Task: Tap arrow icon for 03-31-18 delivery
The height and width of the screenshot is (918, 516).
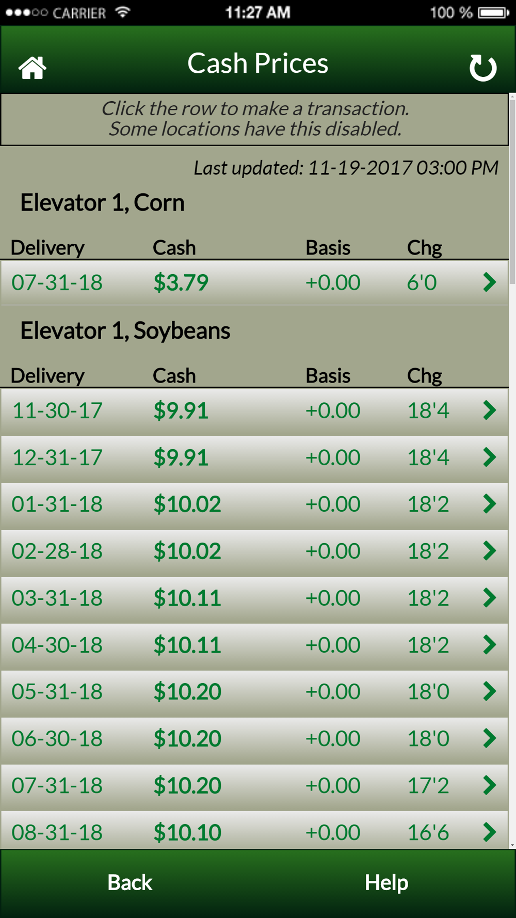Action: click(490, 598)
